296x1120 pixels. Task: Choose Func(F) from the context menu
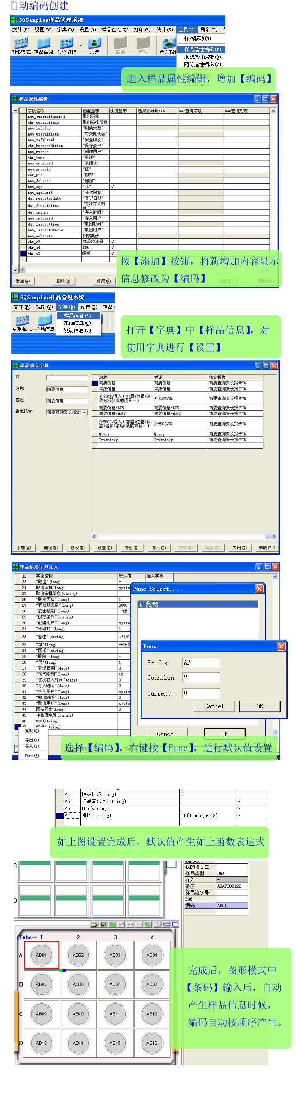click(32, 755)
